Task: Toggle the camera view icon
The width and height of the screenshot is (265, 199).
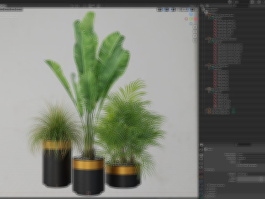Action: click(195, 36)
